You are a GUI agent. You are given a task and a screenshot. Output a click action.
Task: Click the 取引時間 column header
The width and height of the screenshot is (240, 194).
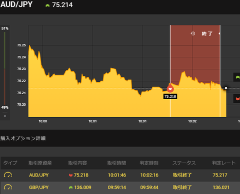coord(116,163)
